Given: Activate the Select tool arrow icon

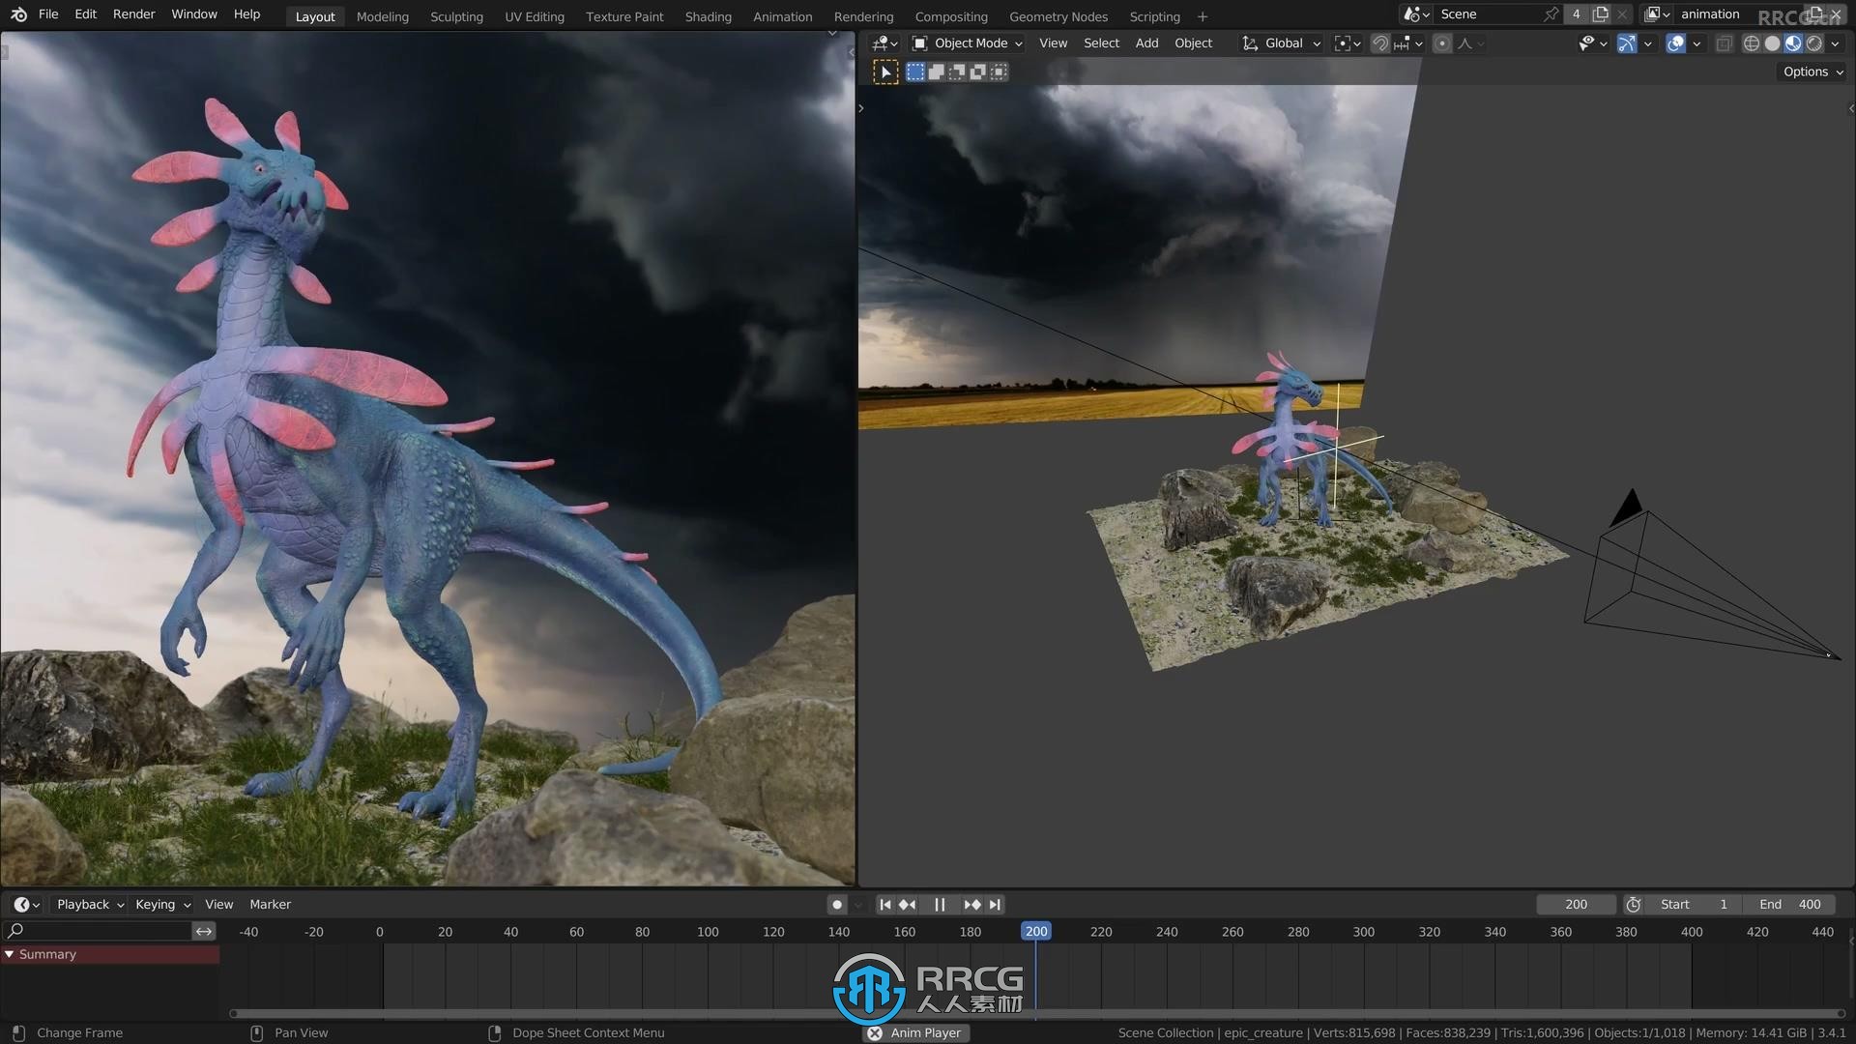Looking at the screenshot, I should click(x=885, y=72).
